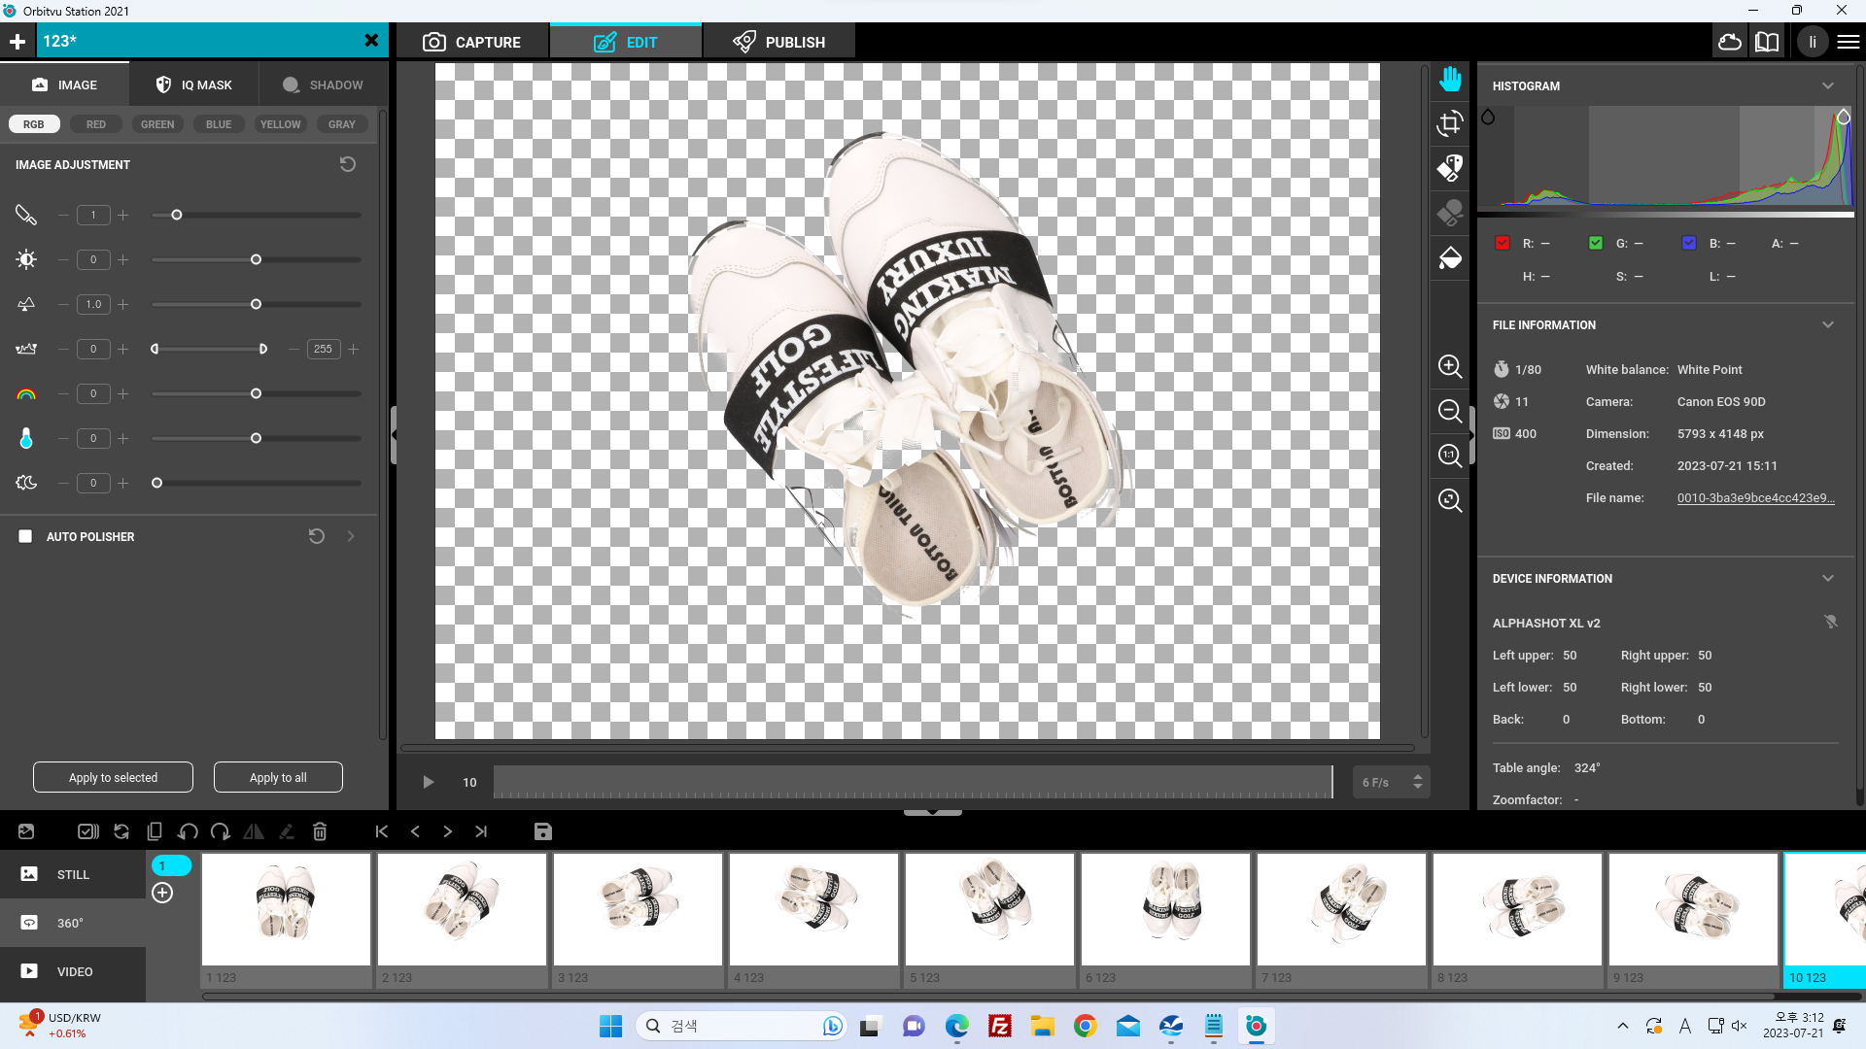Collapse the Histogram panel
This screenshot has width=1866, height=1049.
pyautogui.click(x=1828, y=85)
